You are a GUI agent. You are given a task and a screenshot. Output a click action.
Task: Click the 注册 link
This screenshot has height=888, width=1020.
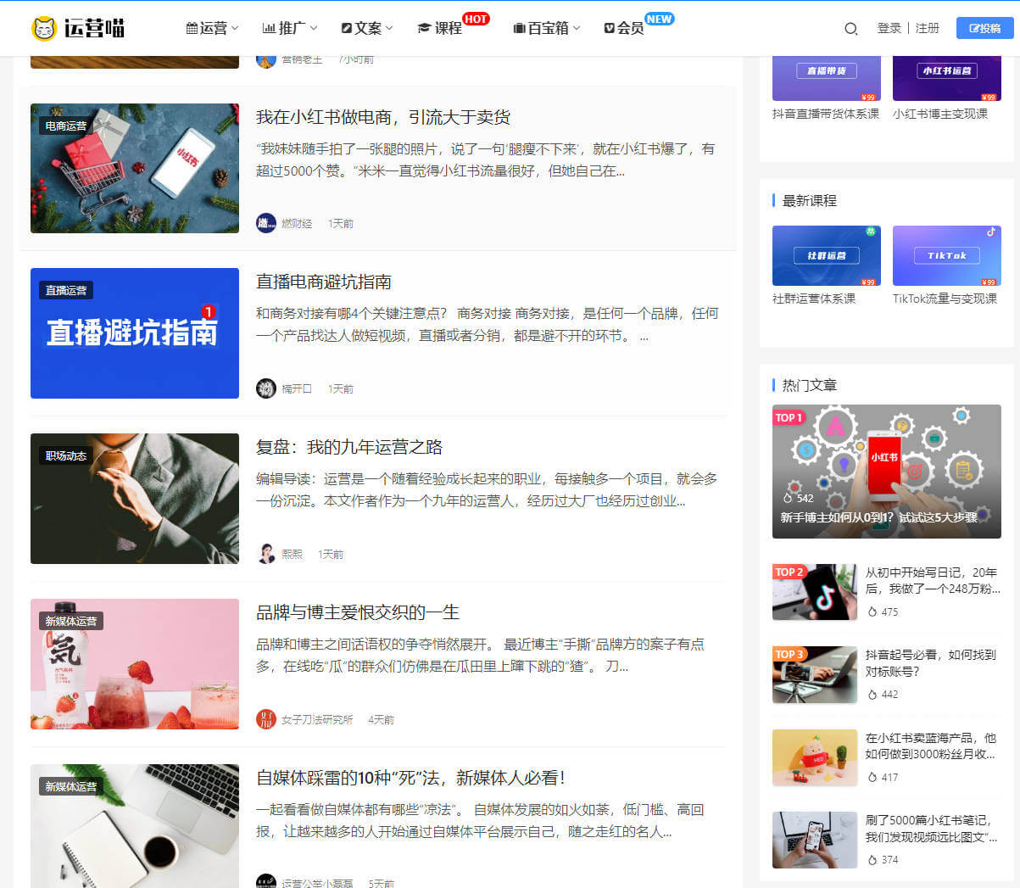[x=928, y=28]
